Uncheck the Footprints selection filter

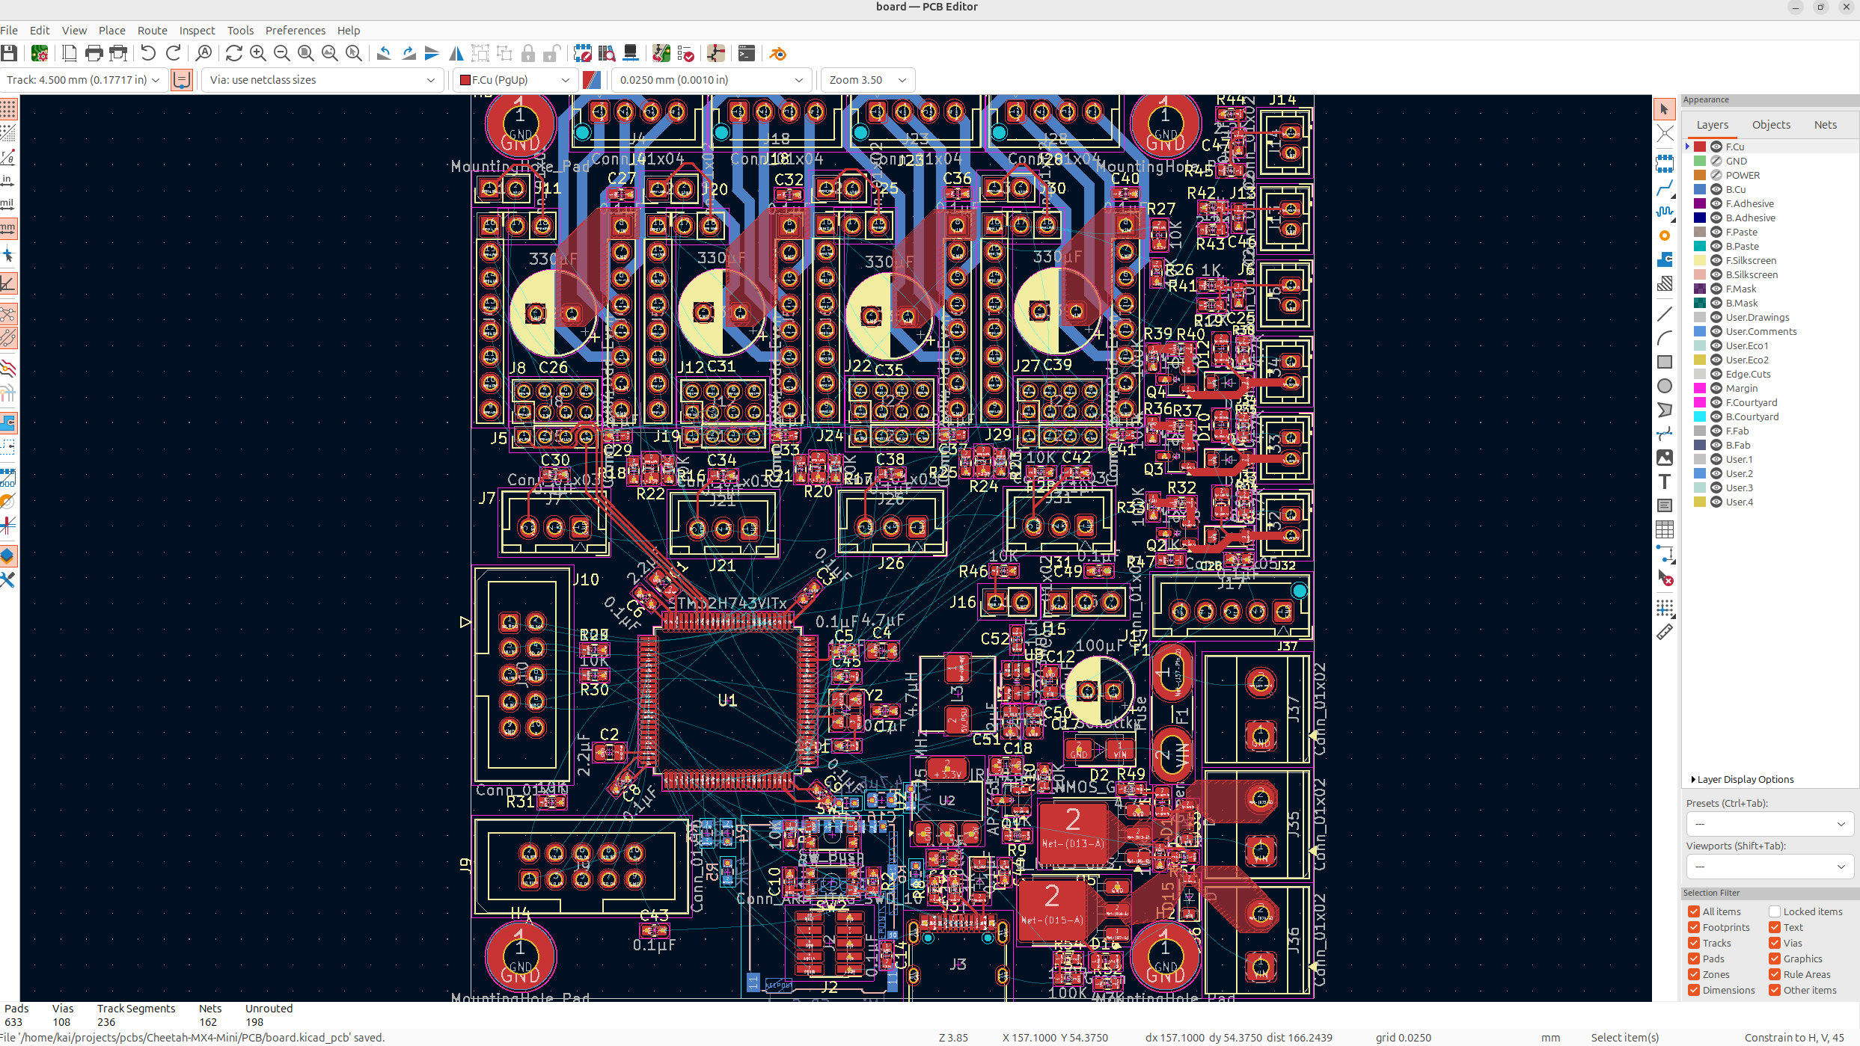pos(1694,927)
